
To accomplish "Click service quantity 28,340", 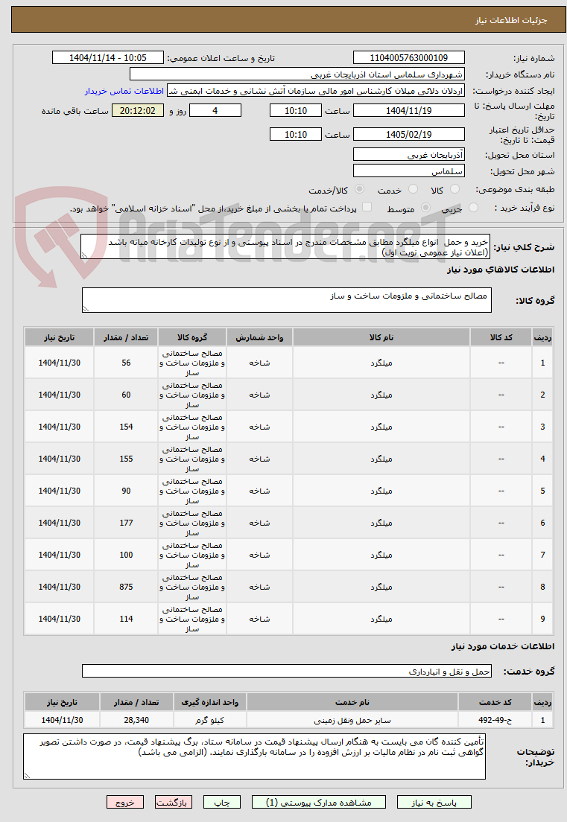I will [136, 720].
